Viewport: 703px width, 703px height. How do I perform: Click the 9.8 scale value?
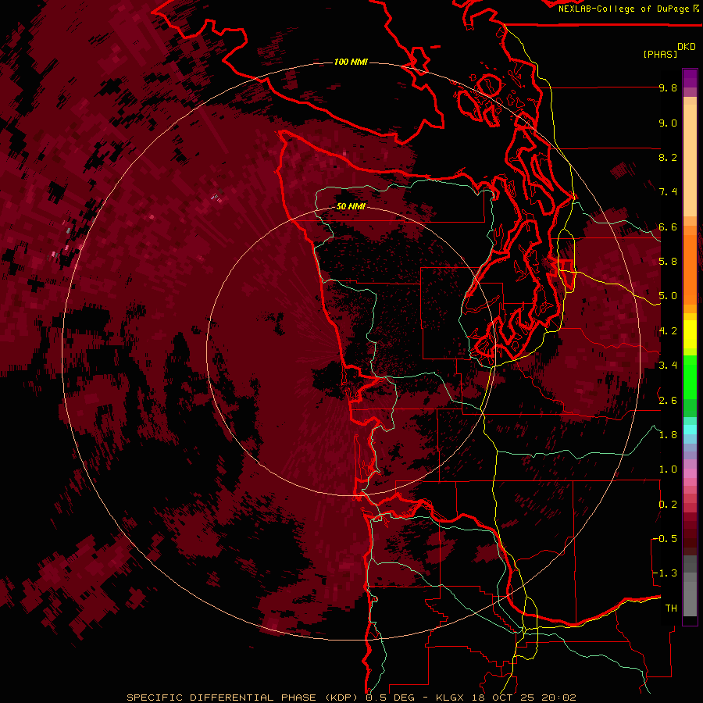pos(668,87)
